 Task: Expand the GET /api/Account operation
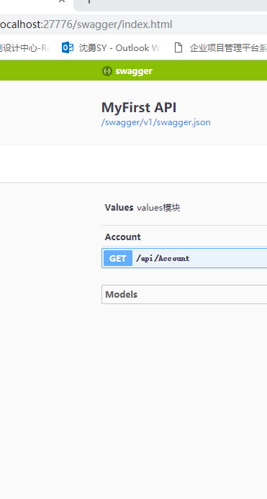184,258
